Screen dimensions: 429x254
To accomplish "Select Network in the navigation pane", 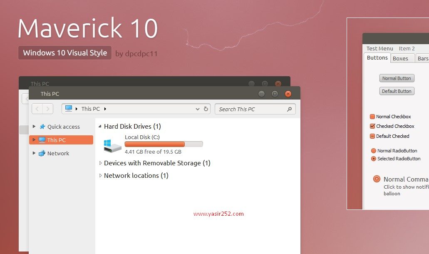I will 58,153.
